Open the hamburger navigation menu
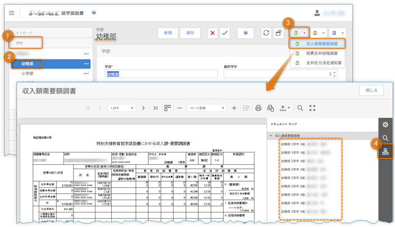This screenshot has width=395, height=227. tap(12, 13)
